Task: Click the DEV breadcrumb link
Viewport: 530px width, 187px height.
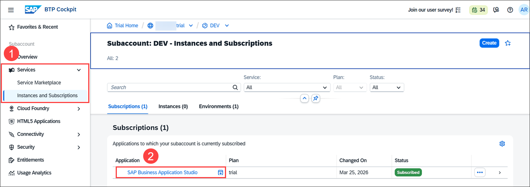Action: click(x=215, y=26)
